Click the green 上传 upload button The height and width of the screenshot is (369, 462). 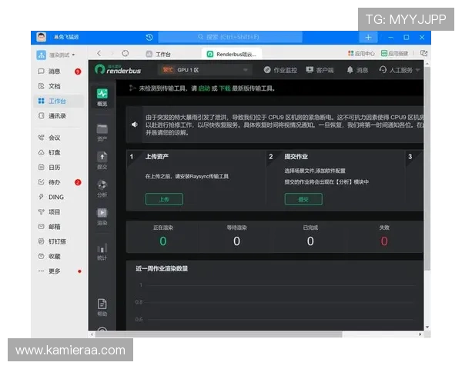164,199
